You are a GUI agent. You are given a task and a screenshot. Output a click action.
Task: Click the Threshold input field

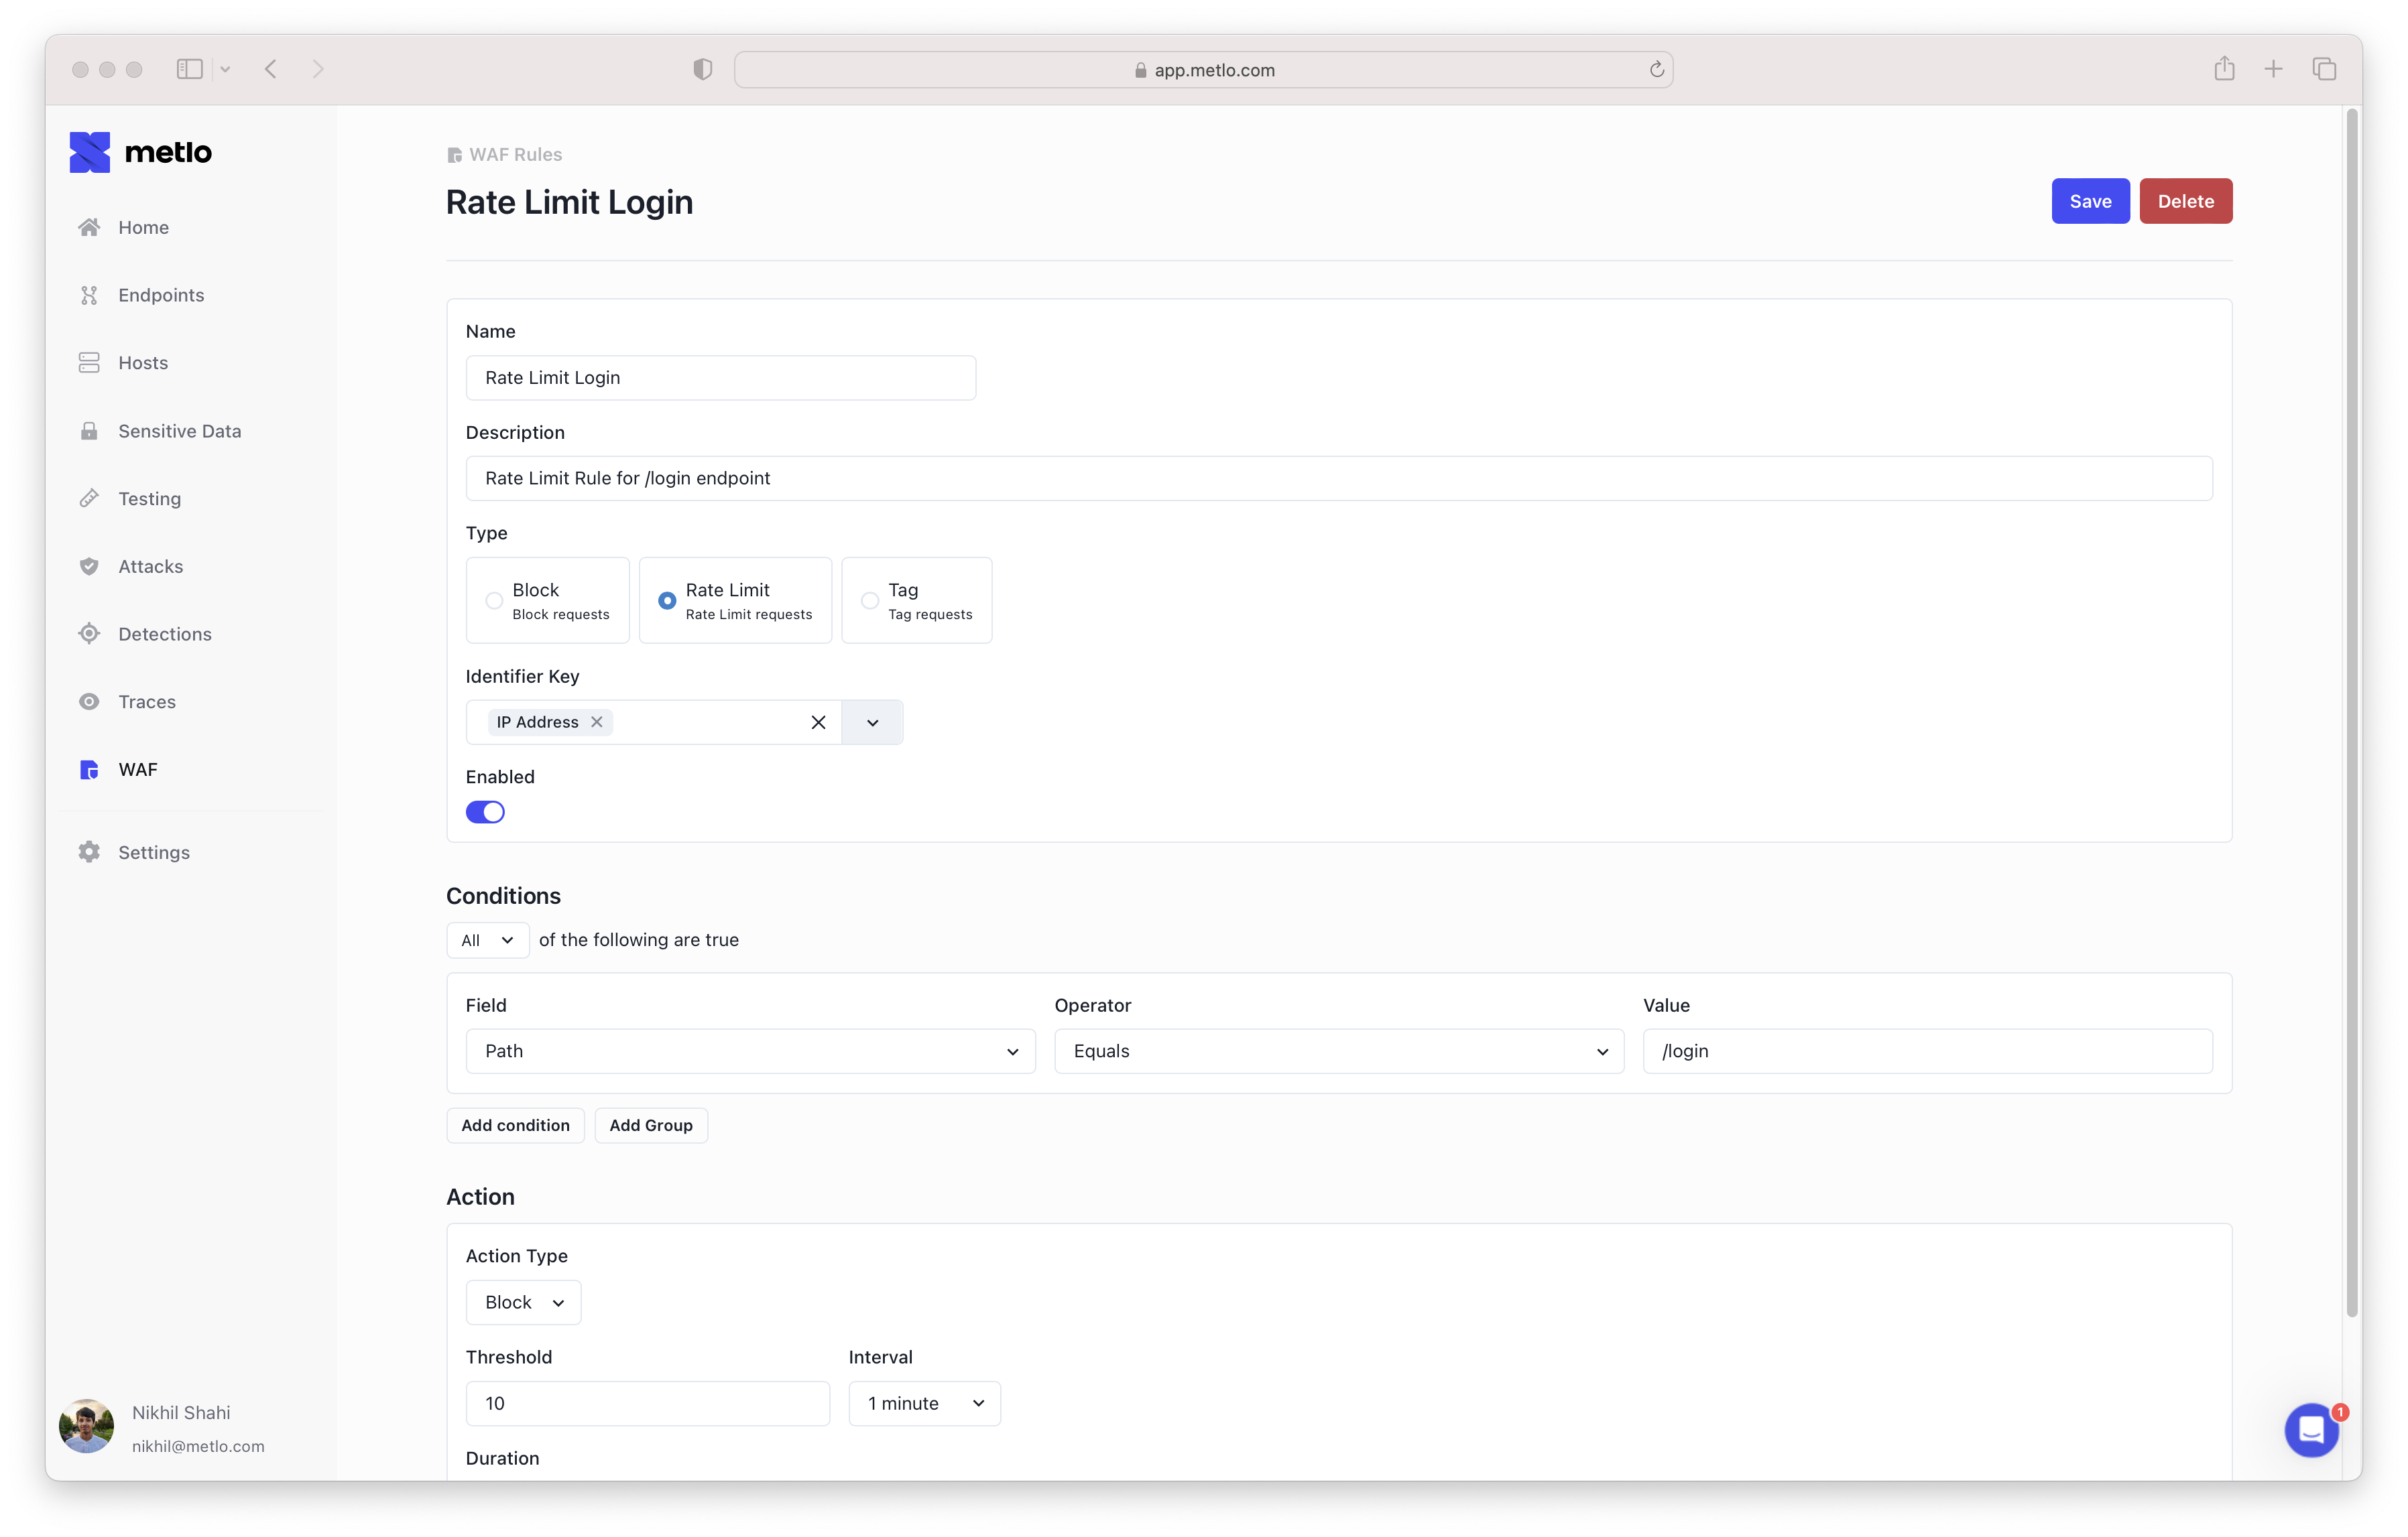[647, 1403]
